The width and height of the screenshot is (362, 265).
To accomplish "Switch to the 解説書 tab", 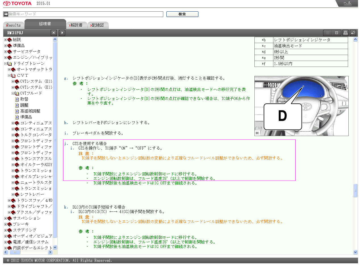I will tap(76, 25).
